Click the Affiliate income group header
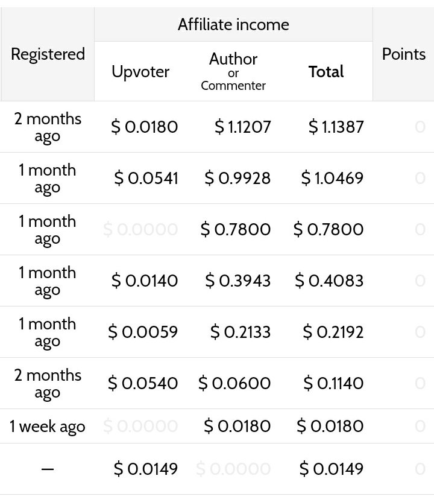434x502 pixels. (233, 25)
